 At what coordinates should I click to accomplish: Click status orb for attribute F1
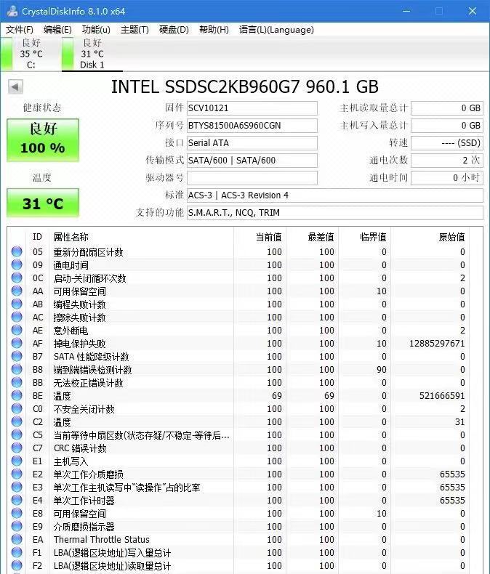17,552
